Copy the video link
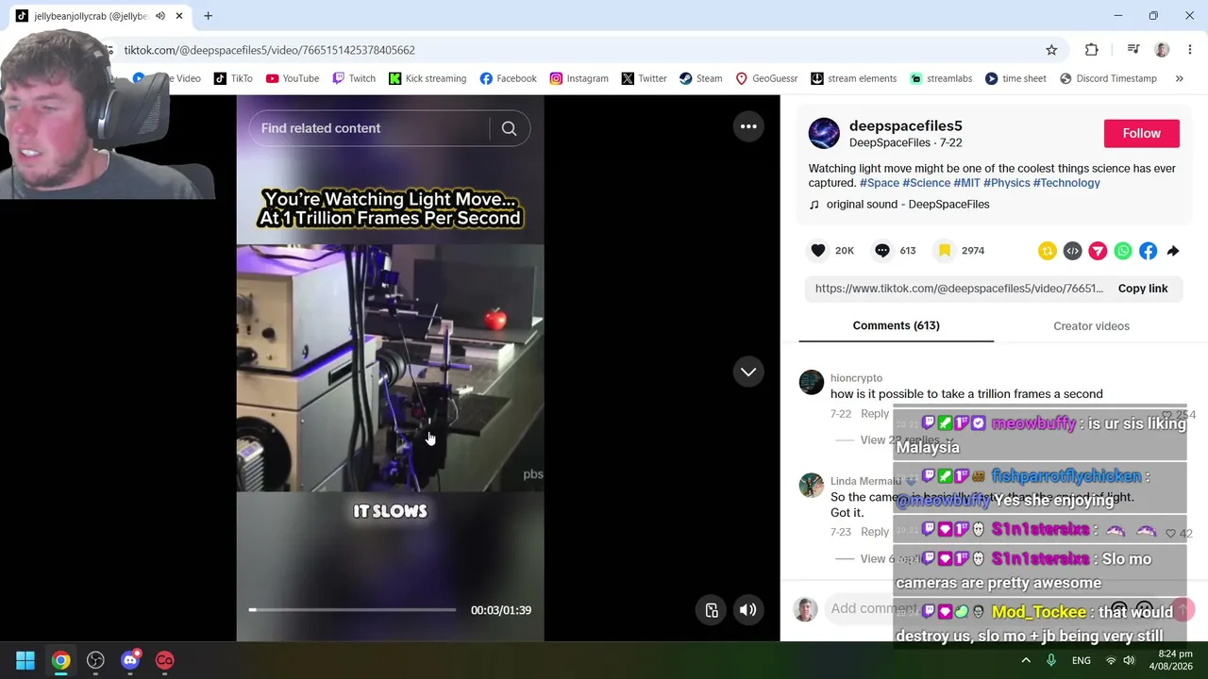 (1143, 289)
